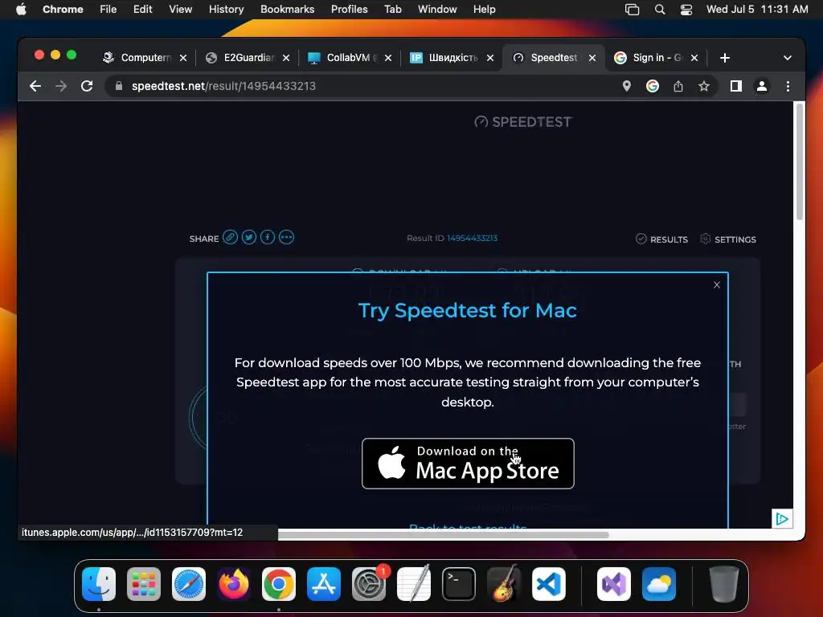Click the Google icon in address bar
Screen dimensions: 823x617
coord(653,86)
